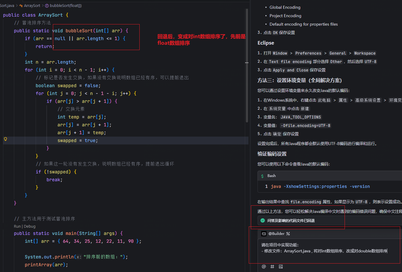This screenshot has height=272, width=402.
Task: Click 'int[] arr = { 64, 34...' line
Action: coord(83,241)
